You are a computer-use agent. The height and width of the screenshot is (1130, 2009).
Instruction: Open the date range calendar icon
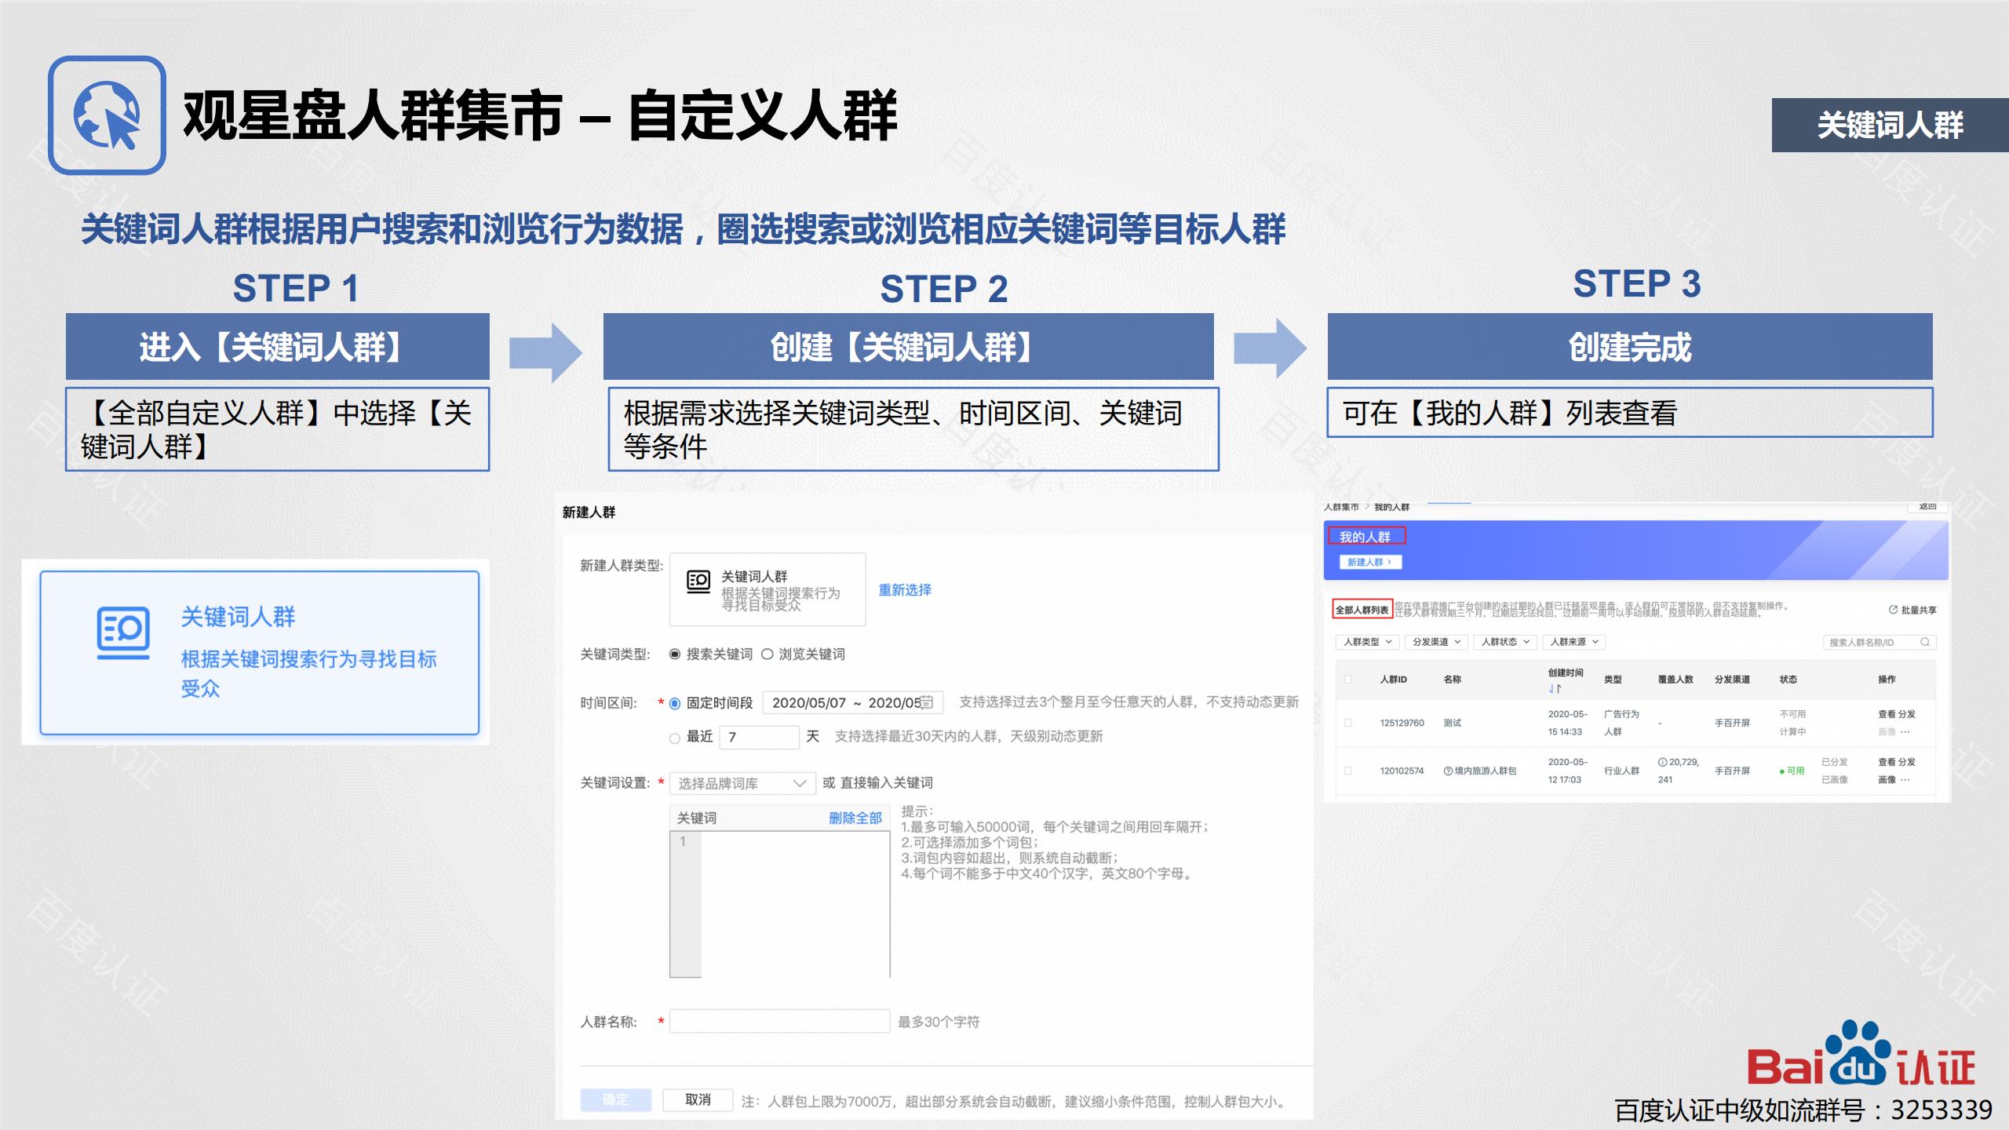pyautogui.click(x=927, y=702)
